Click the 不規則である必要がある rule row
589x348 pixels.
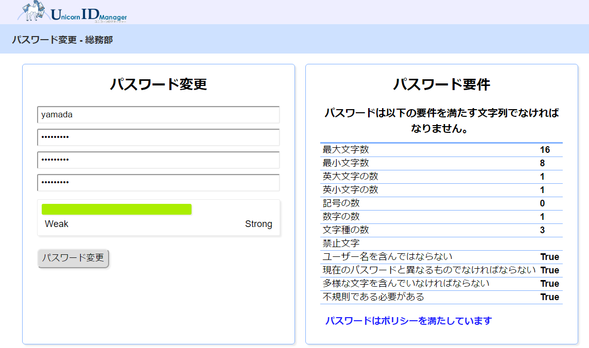pos(441,297)
